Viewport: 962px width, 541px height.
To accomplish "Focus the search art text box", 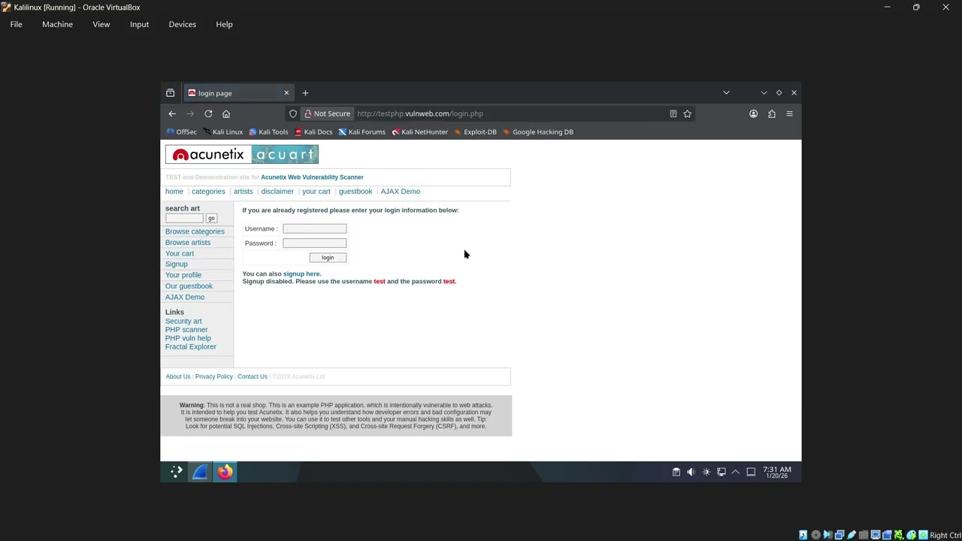I will click(184, 218).
